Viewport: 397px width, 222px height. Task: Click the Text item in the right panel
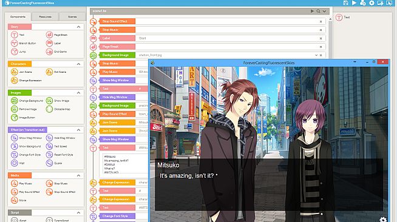(x=343, y=17)
